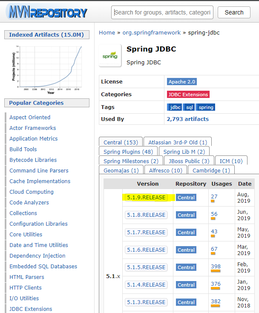The height and width of the screenshot is (313, 259).
Task: Open the Collections category
Action: click(x=23, y=213)
